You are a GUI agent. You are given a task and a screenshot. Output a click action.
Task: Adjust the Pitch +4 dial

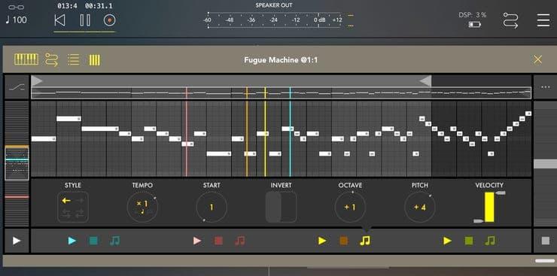pyautogui.click(x=419, y=207)
